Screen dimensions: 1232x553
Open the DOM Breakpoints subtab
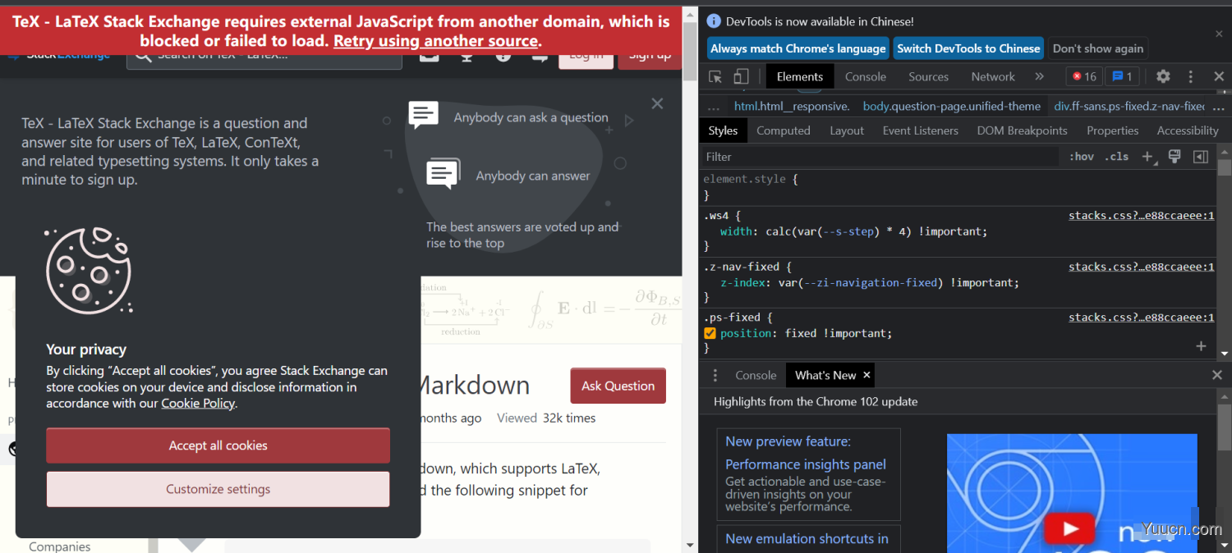coord(1022,130)
